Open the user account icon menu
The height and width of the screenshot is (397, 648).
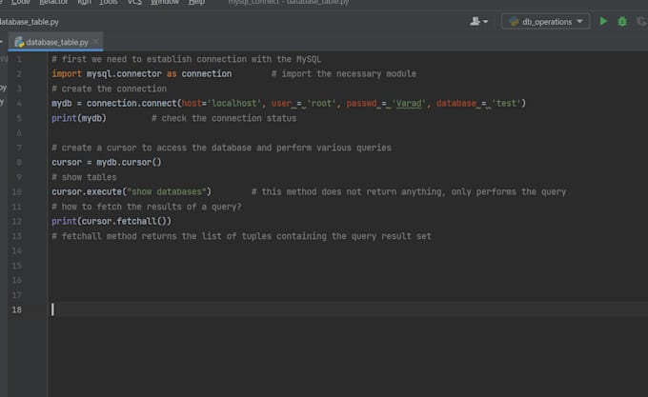(478, 21)
